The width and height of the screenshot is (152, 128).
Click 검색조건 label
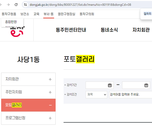pos(72,94)
